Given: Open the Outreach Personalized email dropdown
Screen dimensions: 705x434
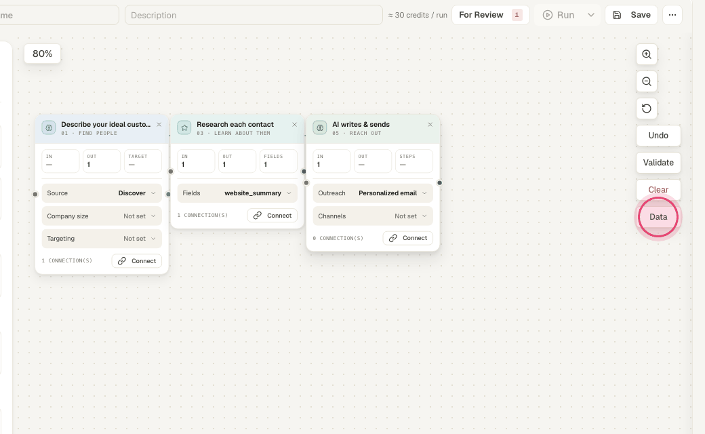Looking at the screenshot, I should coord(373,193).
